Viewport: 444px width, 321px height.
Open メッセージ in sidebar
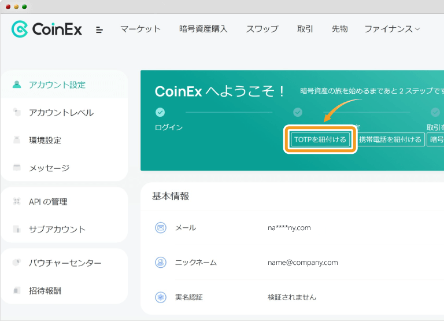coord(65,168)
